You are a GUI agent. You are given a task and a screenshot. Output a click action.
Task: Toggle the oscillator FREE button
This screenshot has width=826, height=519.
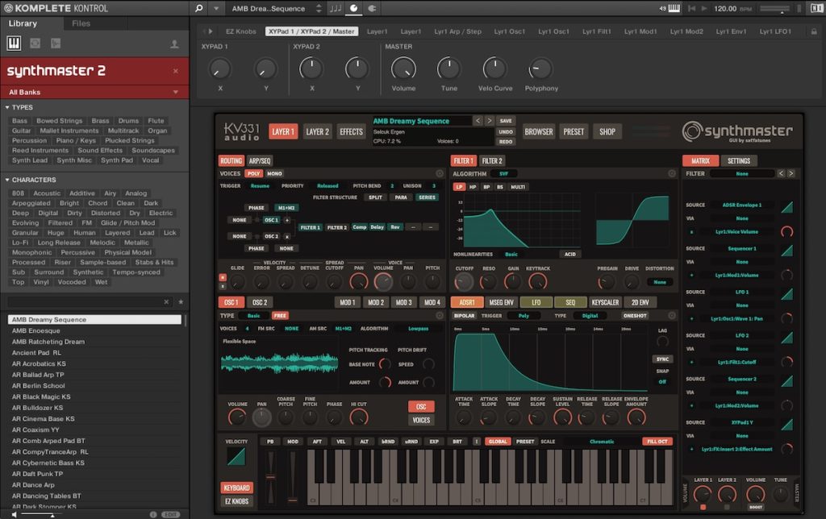pyautogui.click(x=280, y=316)
